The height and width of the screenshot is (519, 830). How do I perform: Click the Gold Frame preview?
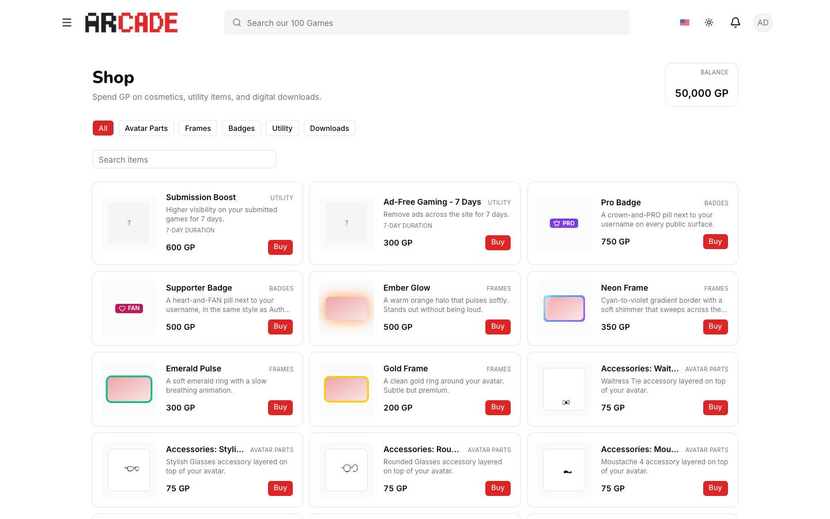click(346, 389)
